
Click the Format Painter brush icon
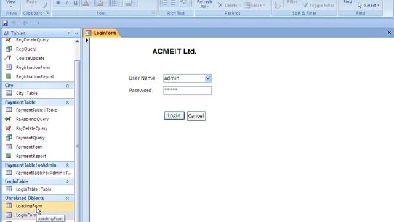click(45, 5)
